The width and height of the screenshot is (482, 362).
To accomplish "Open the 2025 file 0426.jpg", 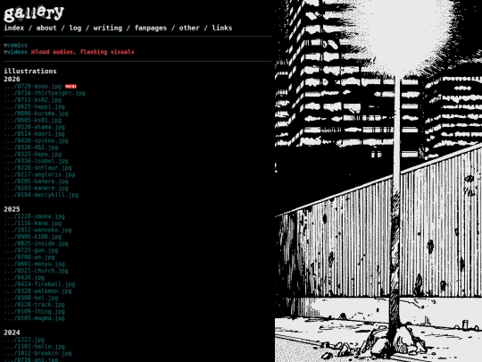I will 24,277.
